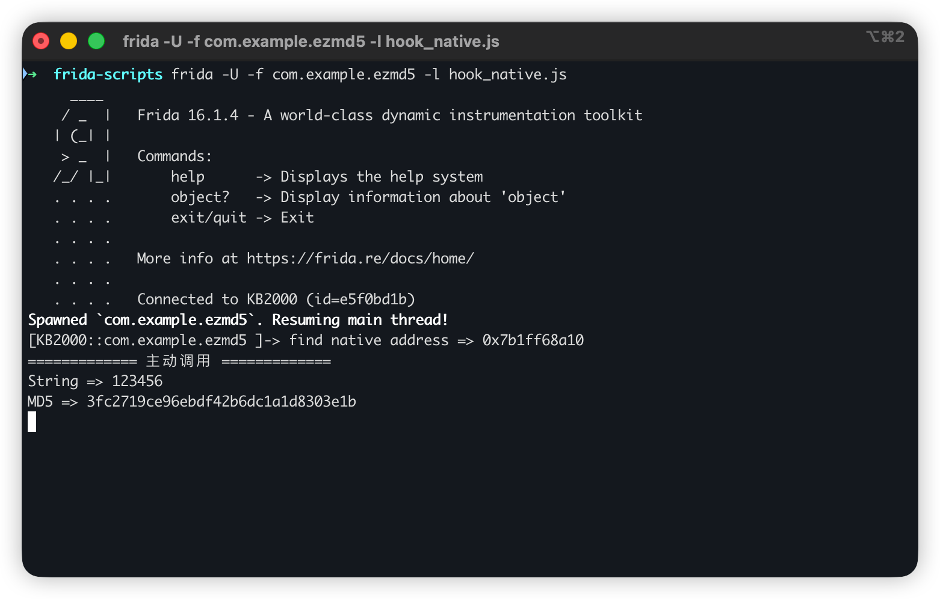Click the native address 0x7b1ff68a10
Screen dimensions: 940x599
pyautogui.click(x=533, y=340)
